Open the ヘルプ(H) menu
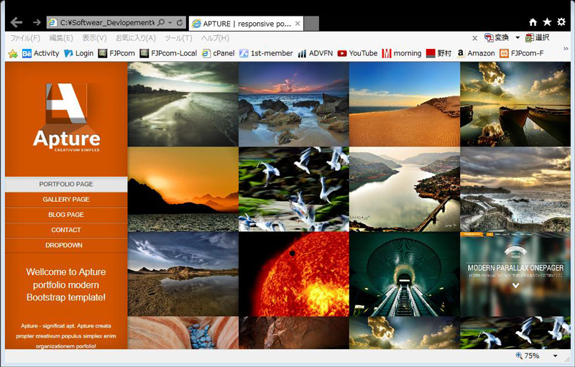 coord(215,38)
